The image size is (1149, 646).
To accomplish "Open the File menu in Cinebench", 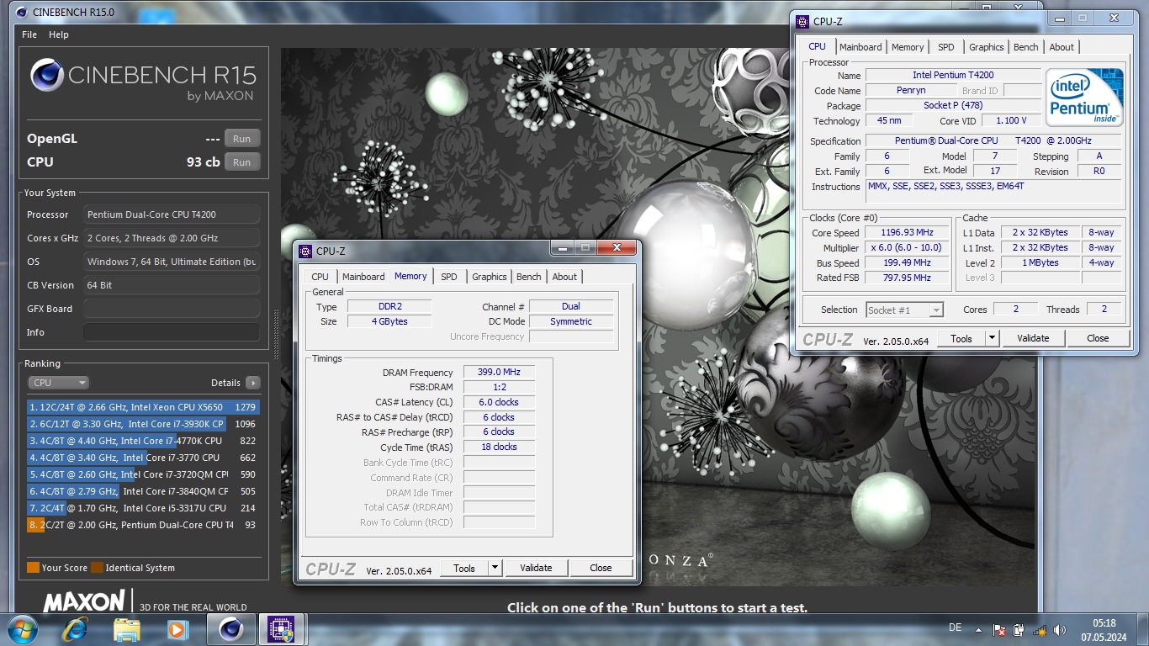I will [29, 34].
